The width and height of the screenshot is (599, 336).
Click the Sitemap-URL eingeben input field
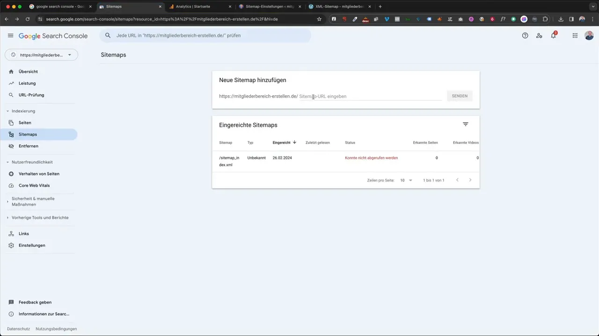[370, 96]
